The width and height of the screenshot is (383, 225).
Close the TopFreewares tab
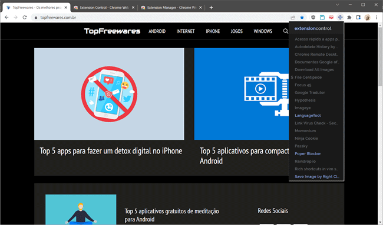[x=66, y=8]
